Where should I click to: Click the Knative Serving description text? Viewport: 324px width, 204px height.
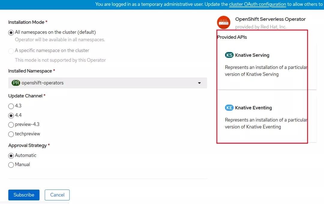(266, 71)
